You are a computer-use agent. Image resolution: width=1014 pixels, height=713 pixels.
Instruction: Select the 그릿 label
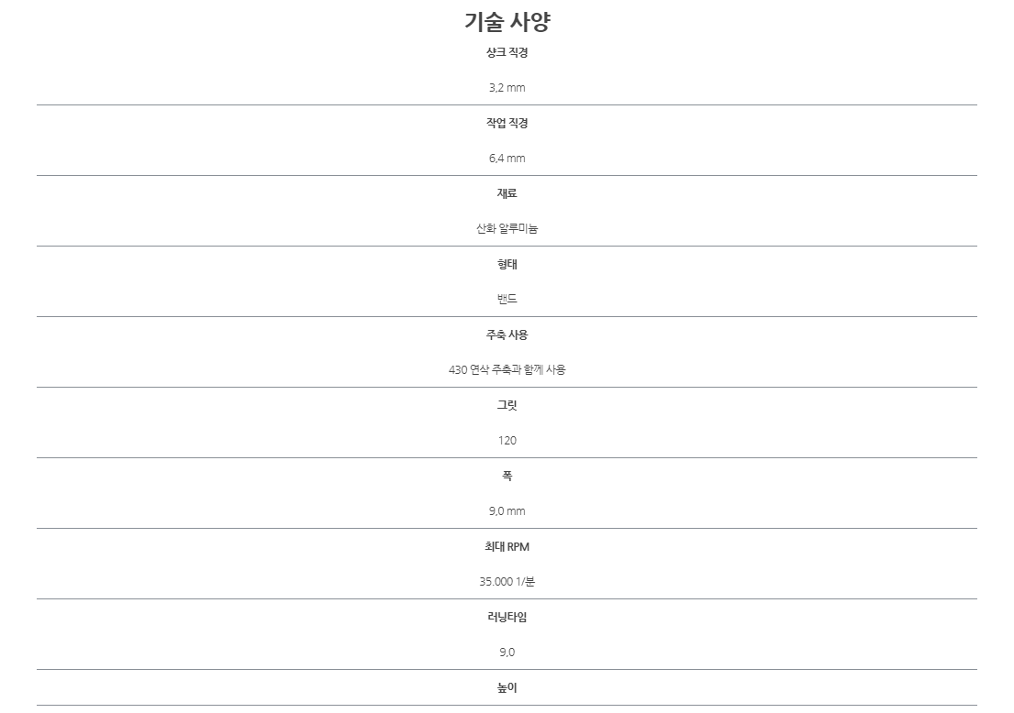pyautogui.click(x=507, y=405)
